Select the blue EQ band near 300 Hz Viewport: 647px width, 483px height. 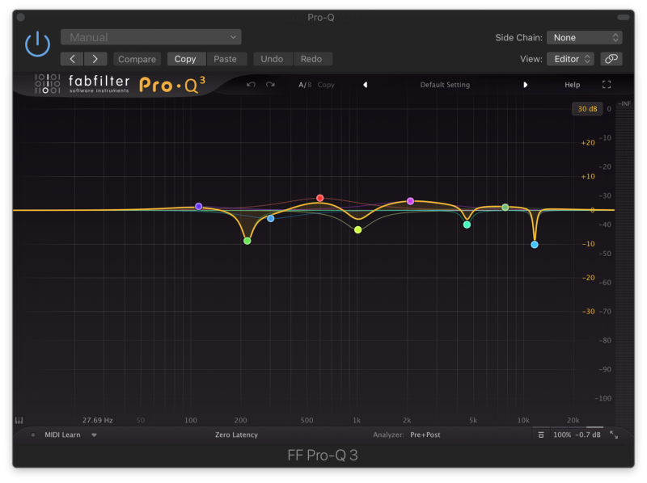pos(271,218)
